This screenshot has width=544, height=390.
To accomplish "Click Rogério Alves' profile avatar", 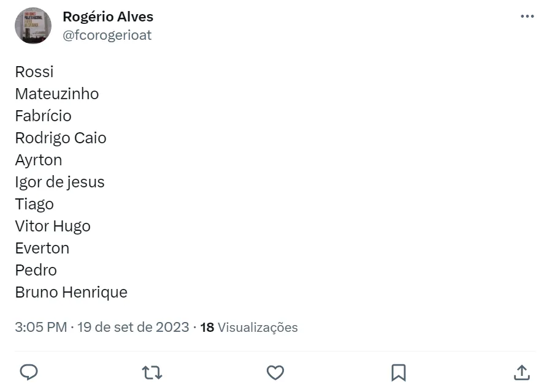I will pyautogui.click(x=33, y=26).
